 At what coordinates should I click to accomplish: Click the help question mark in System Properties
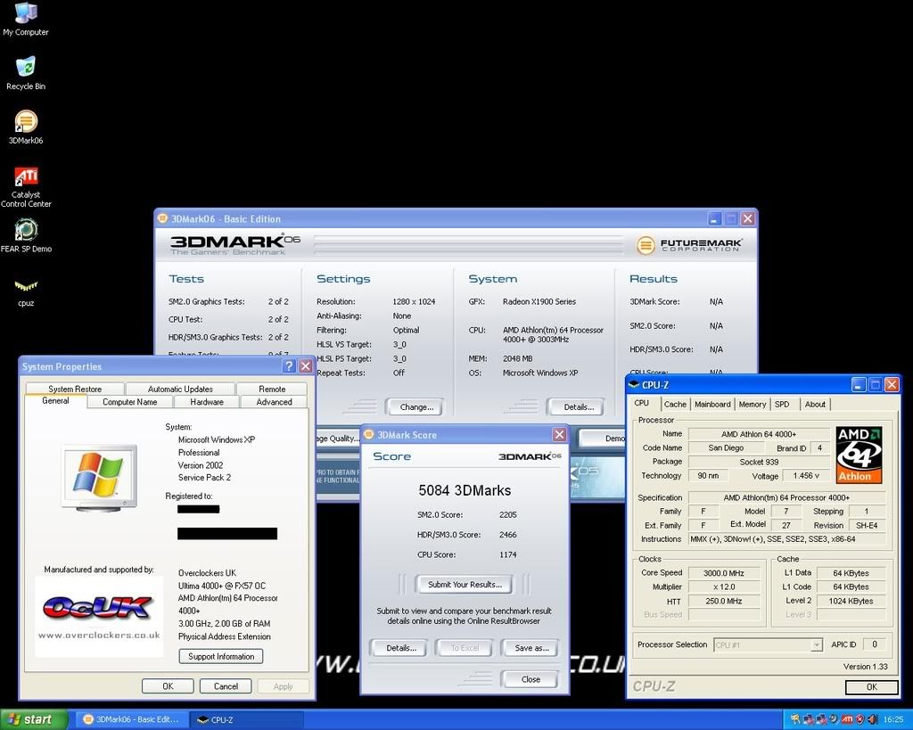(289, 366)
